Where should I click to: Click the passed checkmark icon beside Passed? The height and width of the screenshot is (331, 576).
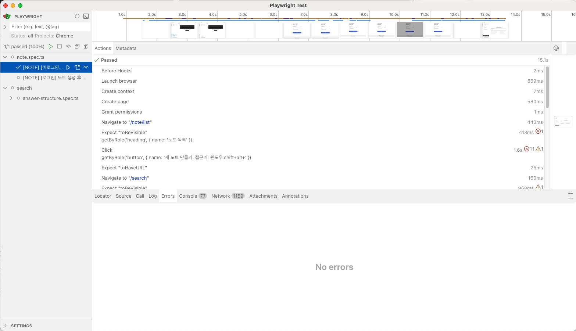[97, 60]
